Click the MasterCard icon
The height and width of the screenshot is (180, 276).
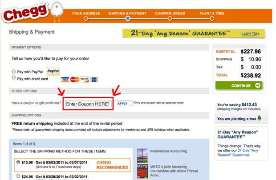[x=75, y=80]
